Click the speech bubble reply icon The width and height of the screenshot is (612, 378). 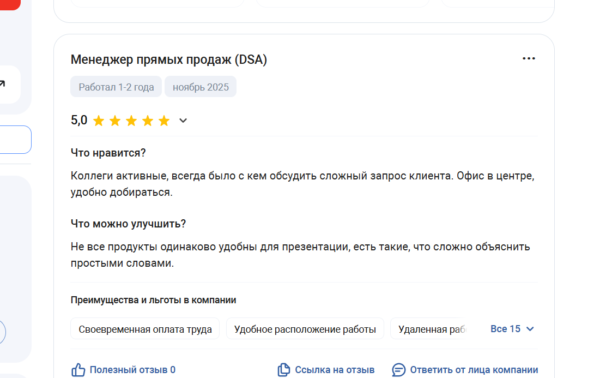click(399, 370)
